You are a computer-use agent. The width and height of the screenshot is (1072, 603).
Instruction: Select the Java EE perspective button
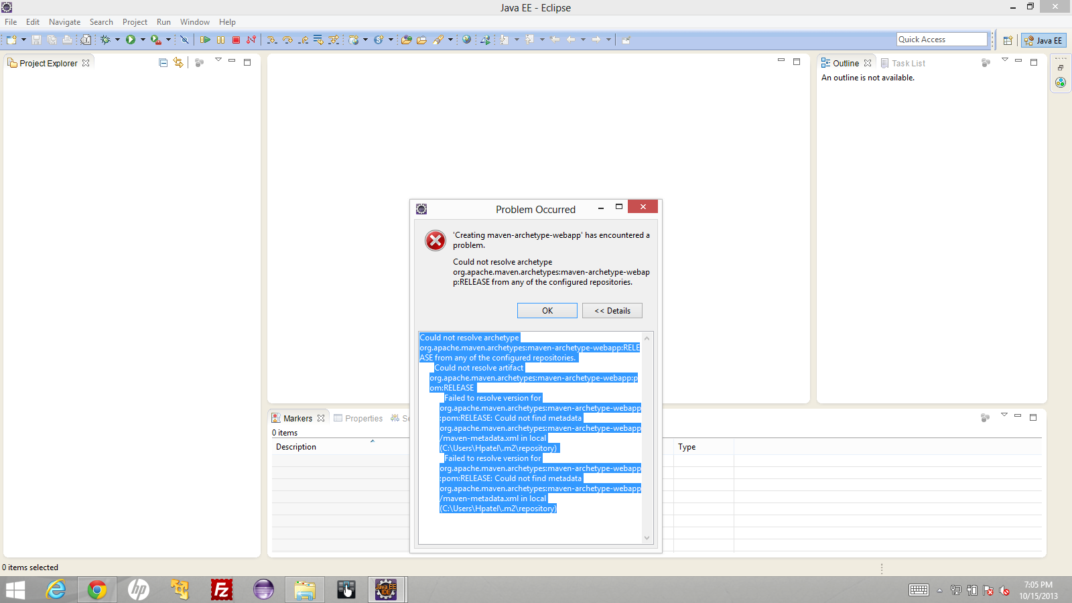click(x=1044, y=40)
